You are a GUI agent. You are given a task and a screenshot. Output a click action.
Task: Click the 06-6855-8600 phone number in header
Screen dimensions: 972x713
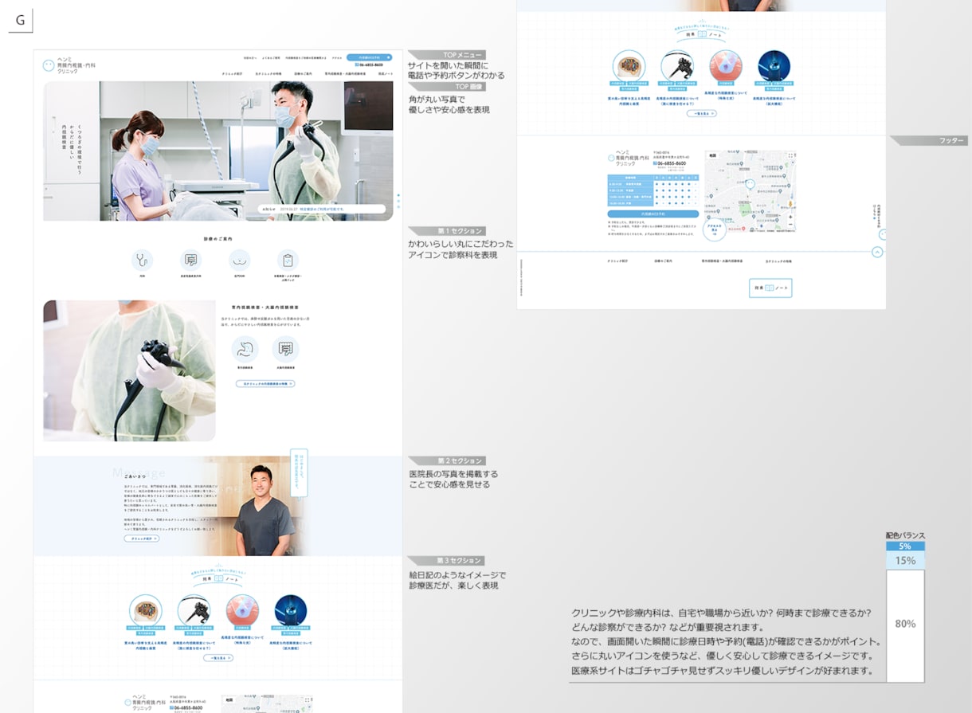pos(367,65)
